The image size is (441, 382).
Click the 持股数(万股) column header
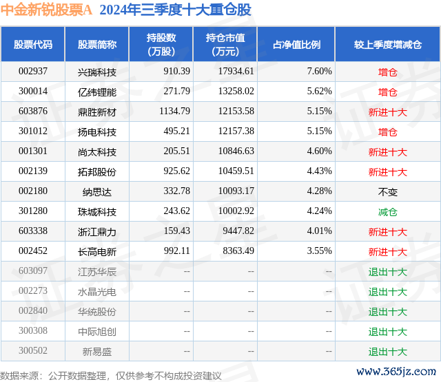[161, 44]
